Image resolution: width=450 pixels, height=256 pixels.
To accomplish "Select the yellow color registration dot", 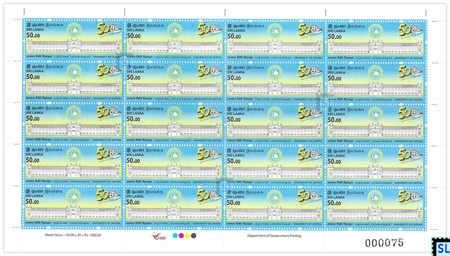I will pos(187,236).
